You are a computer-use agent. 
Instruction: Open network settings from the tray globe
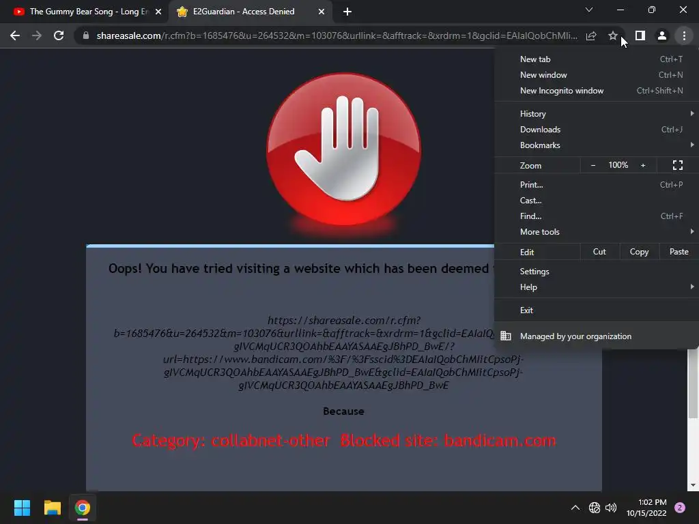pyautogui.click(x=595, y=508)
